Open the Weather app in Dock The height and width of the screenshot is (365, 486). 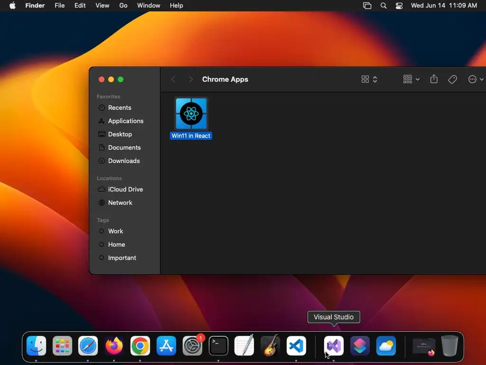(386, 346)
